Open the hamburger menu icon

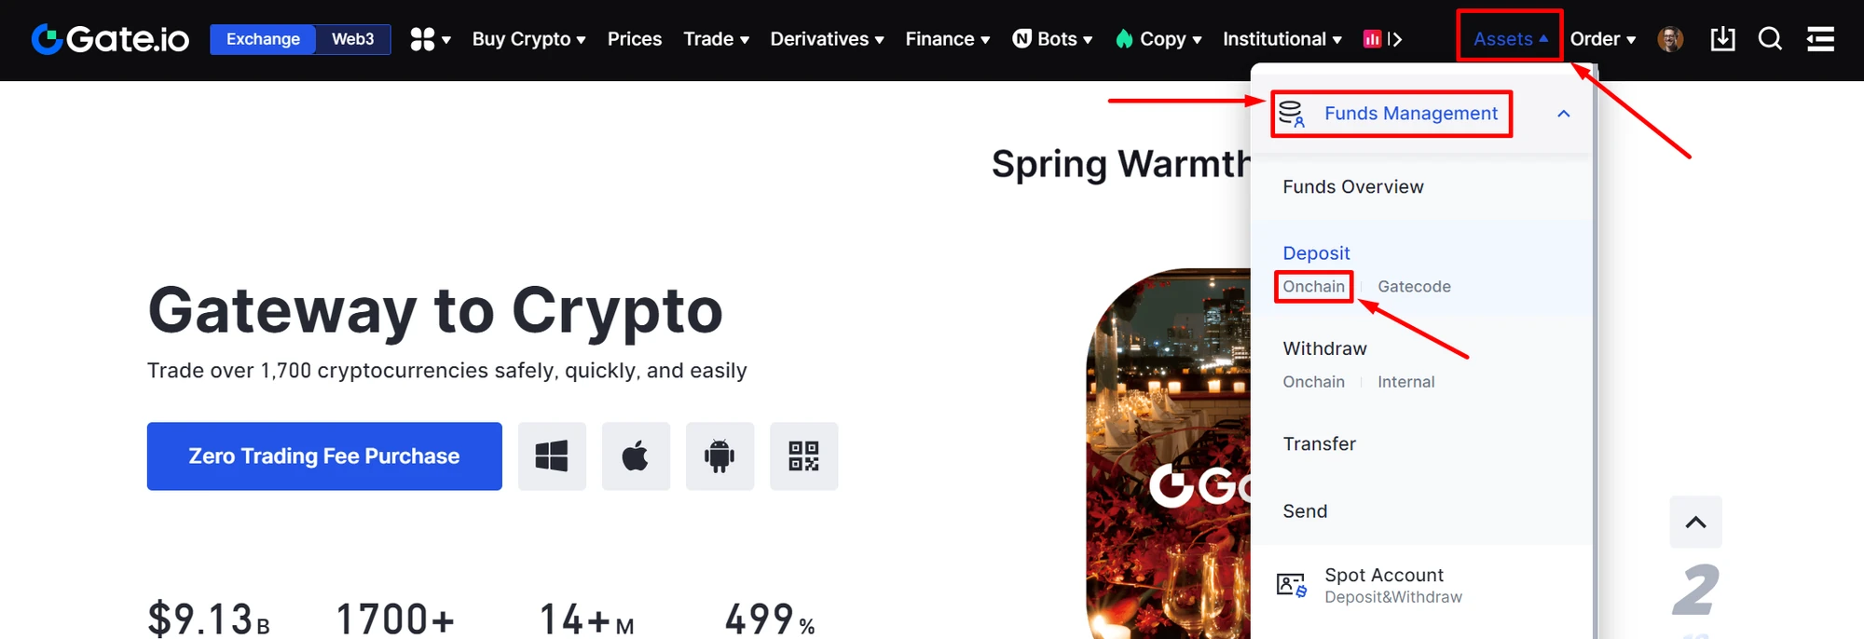[1820, 39]
